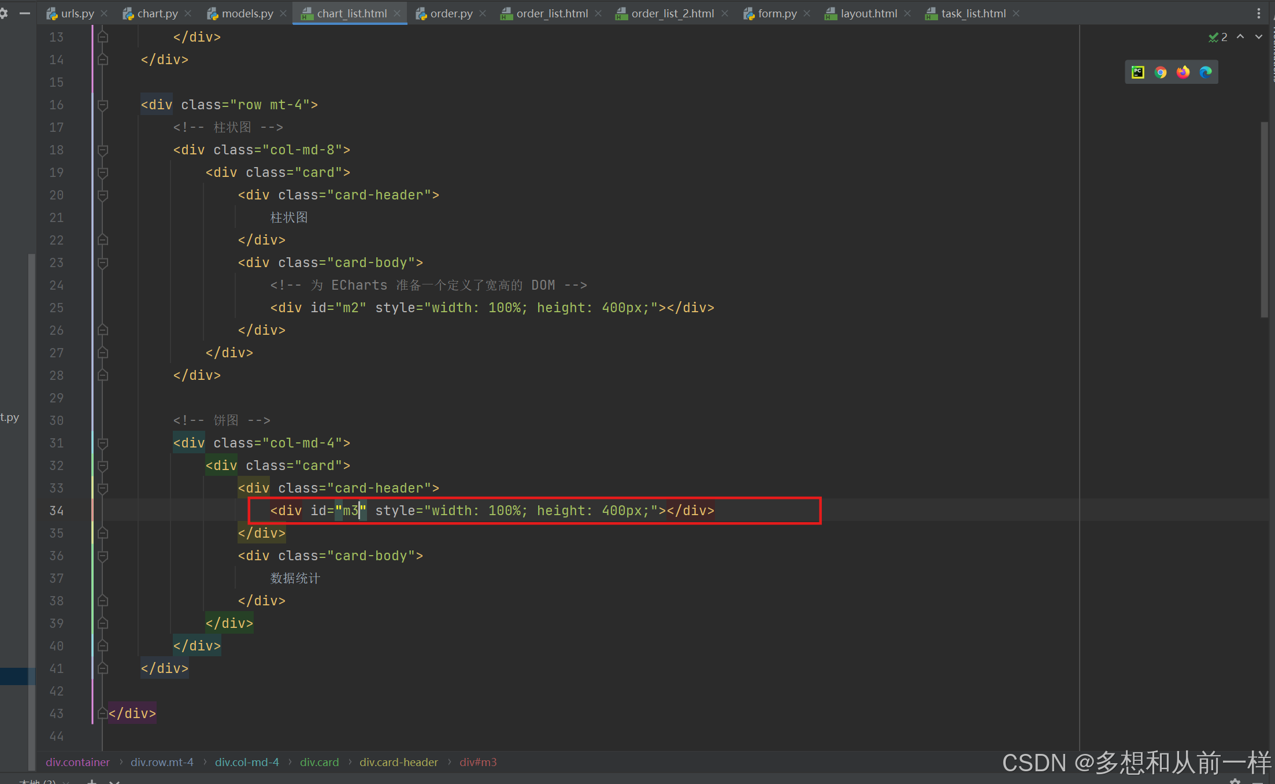The width and height of the screenshot is (1275, 784).
Task: Go to previous highlighted problem arrow
Action: click(1240, 37)
